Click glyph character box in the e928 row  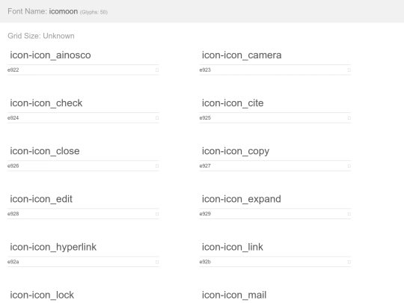coord(157,214)
